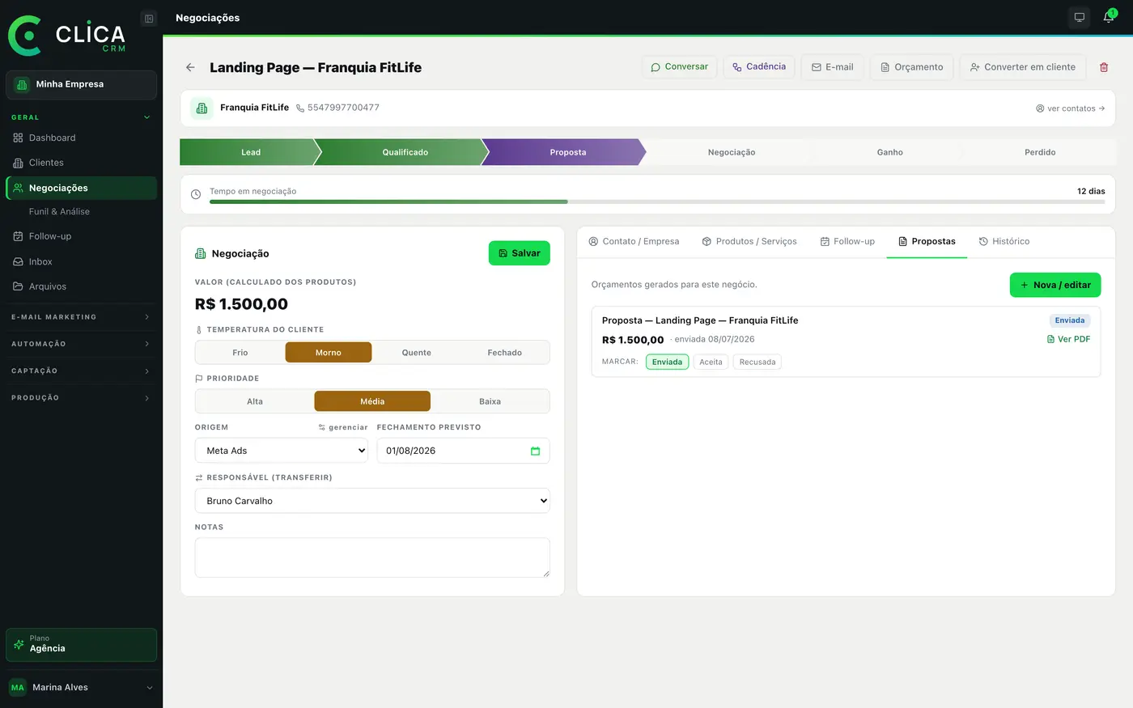Set client temperature to Frio
This screenshot has width=1133, height=708.
[240, 352]
